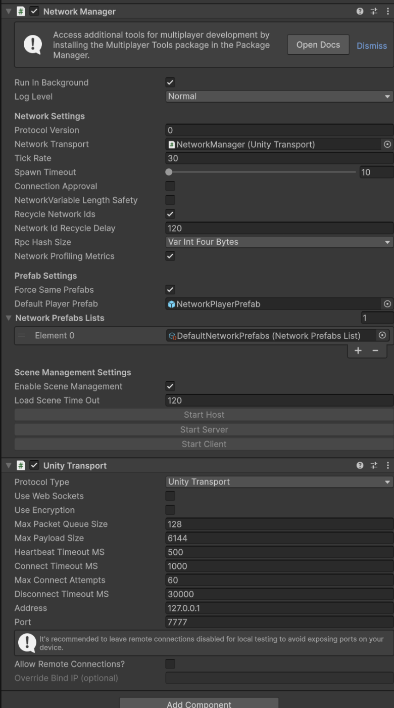
Task: Open Unity Transport preset selector icon
Action: point(374,466)
